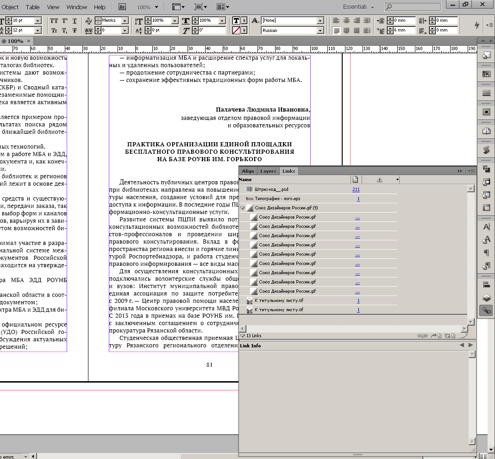The width and height of the screenshot is (495, 459).
Task: Toggle All Caps formatting button
Action: click(54, 21)
